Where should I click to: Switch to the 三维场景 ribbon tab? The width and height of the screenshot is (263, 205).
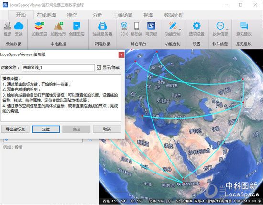123,15
